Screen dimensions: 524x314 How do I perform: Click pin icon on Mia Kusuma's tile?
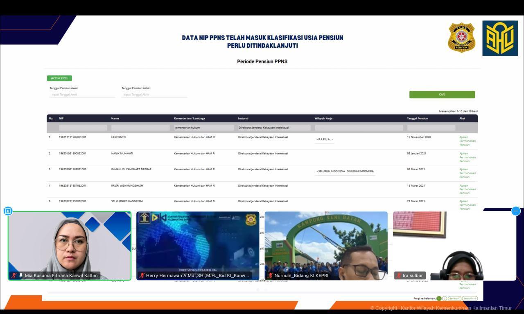(x=21, y=276)
